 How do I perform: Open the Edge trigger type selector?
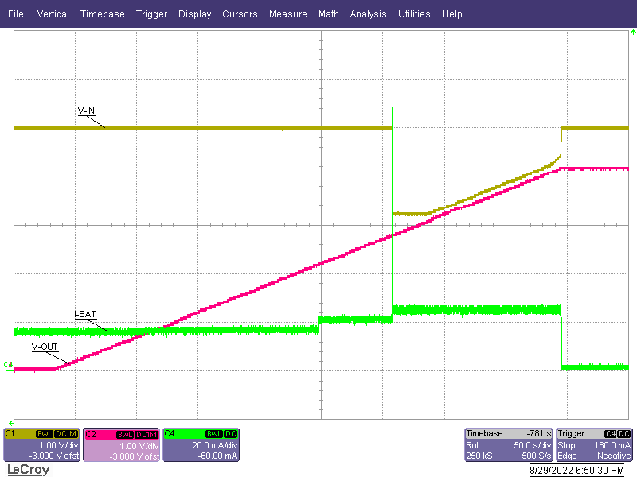[x=565, y=453]
